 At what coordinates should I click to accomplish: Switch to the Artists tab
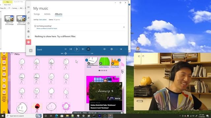tap(47, 14)
